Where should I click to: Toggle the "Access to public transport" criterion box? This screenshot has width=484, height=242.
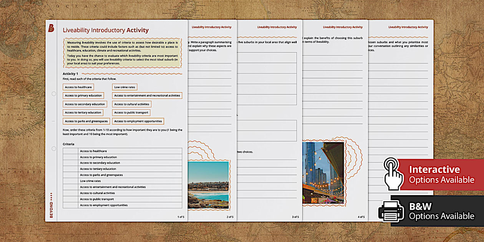(131, 112)
